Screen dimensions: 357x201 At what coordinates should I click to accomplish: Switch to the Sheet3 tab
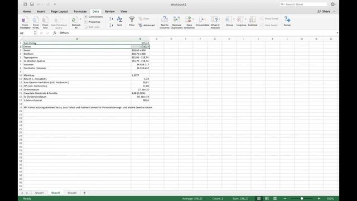[x=72, y=193]
